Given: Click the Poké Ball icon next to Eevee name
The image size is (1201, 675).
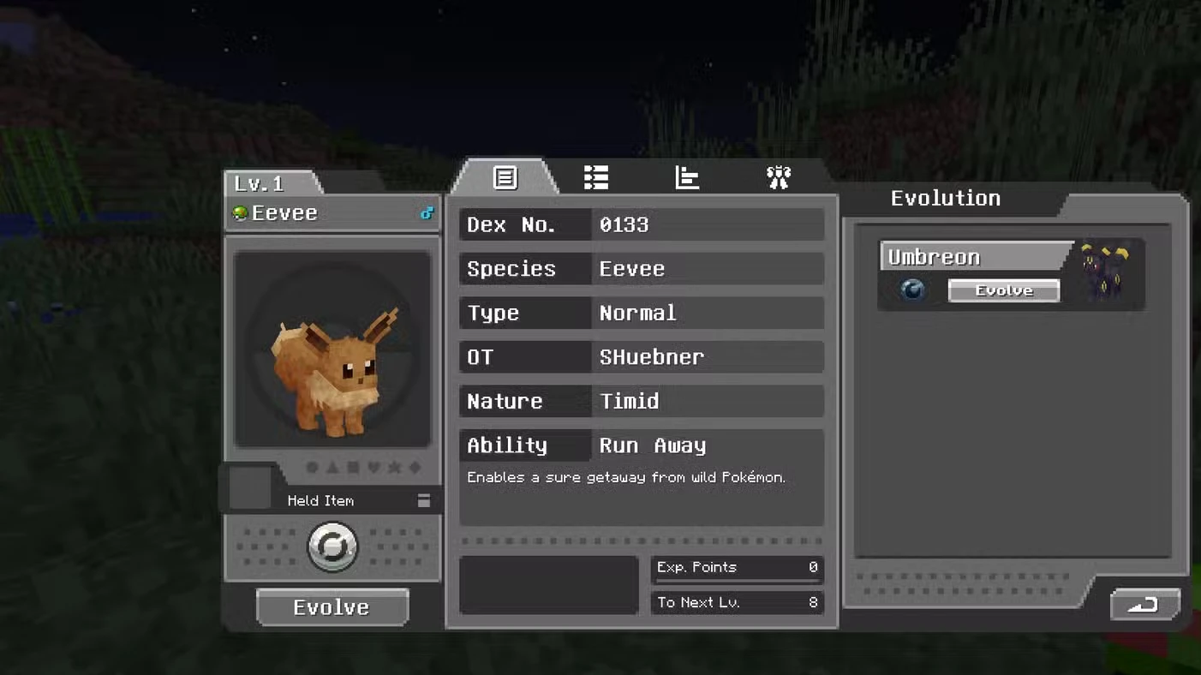Looking at the screenshot, I should (240, 213).
